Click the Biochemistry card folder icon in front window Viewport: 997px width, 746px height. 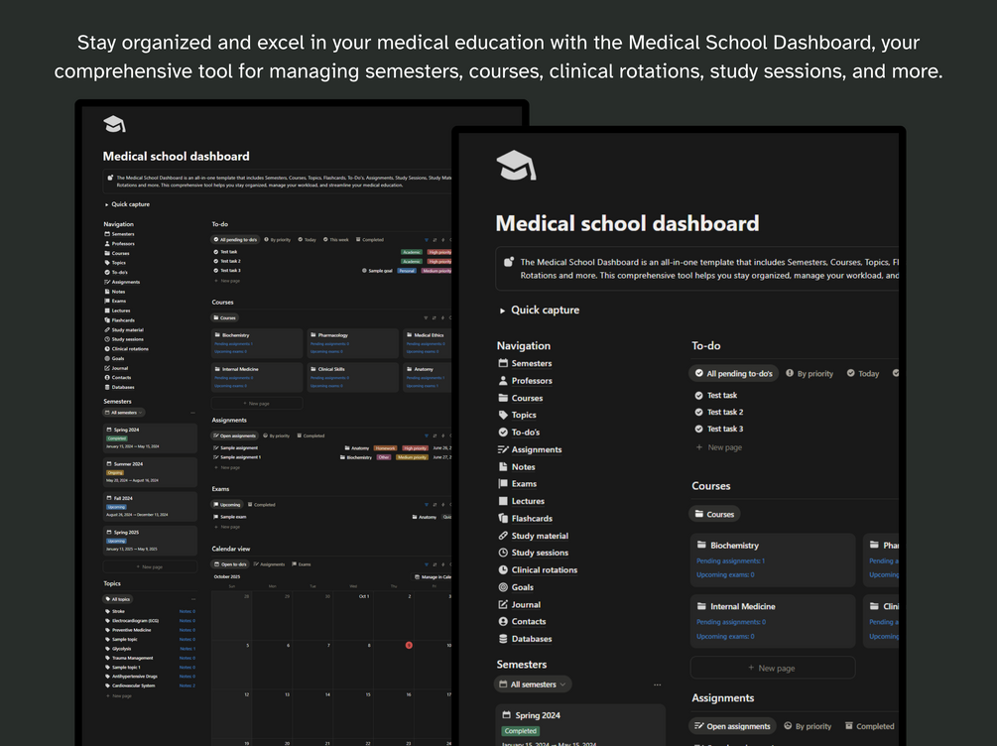[702, 545]
